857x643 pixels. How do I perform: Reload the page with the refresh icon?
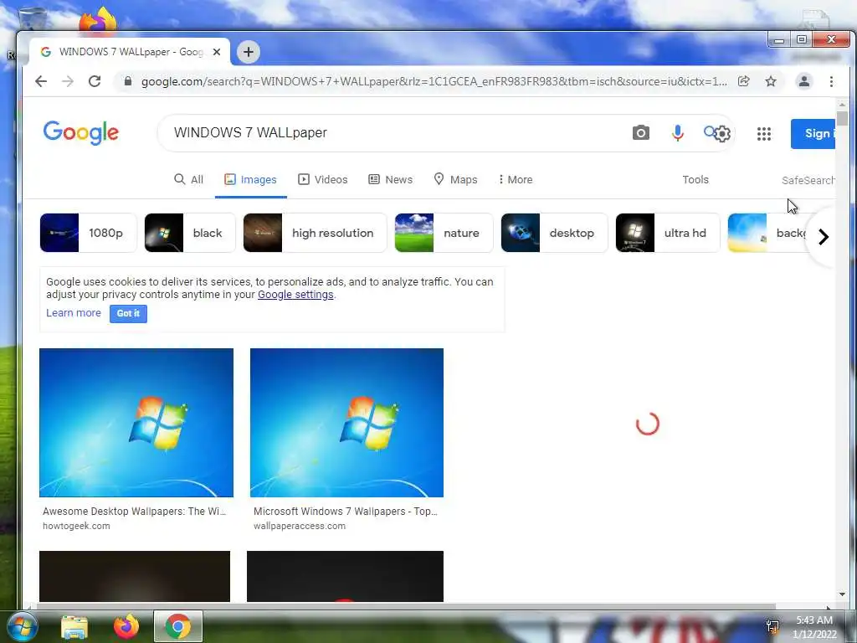pyautogui.click(x=95, y=81)
